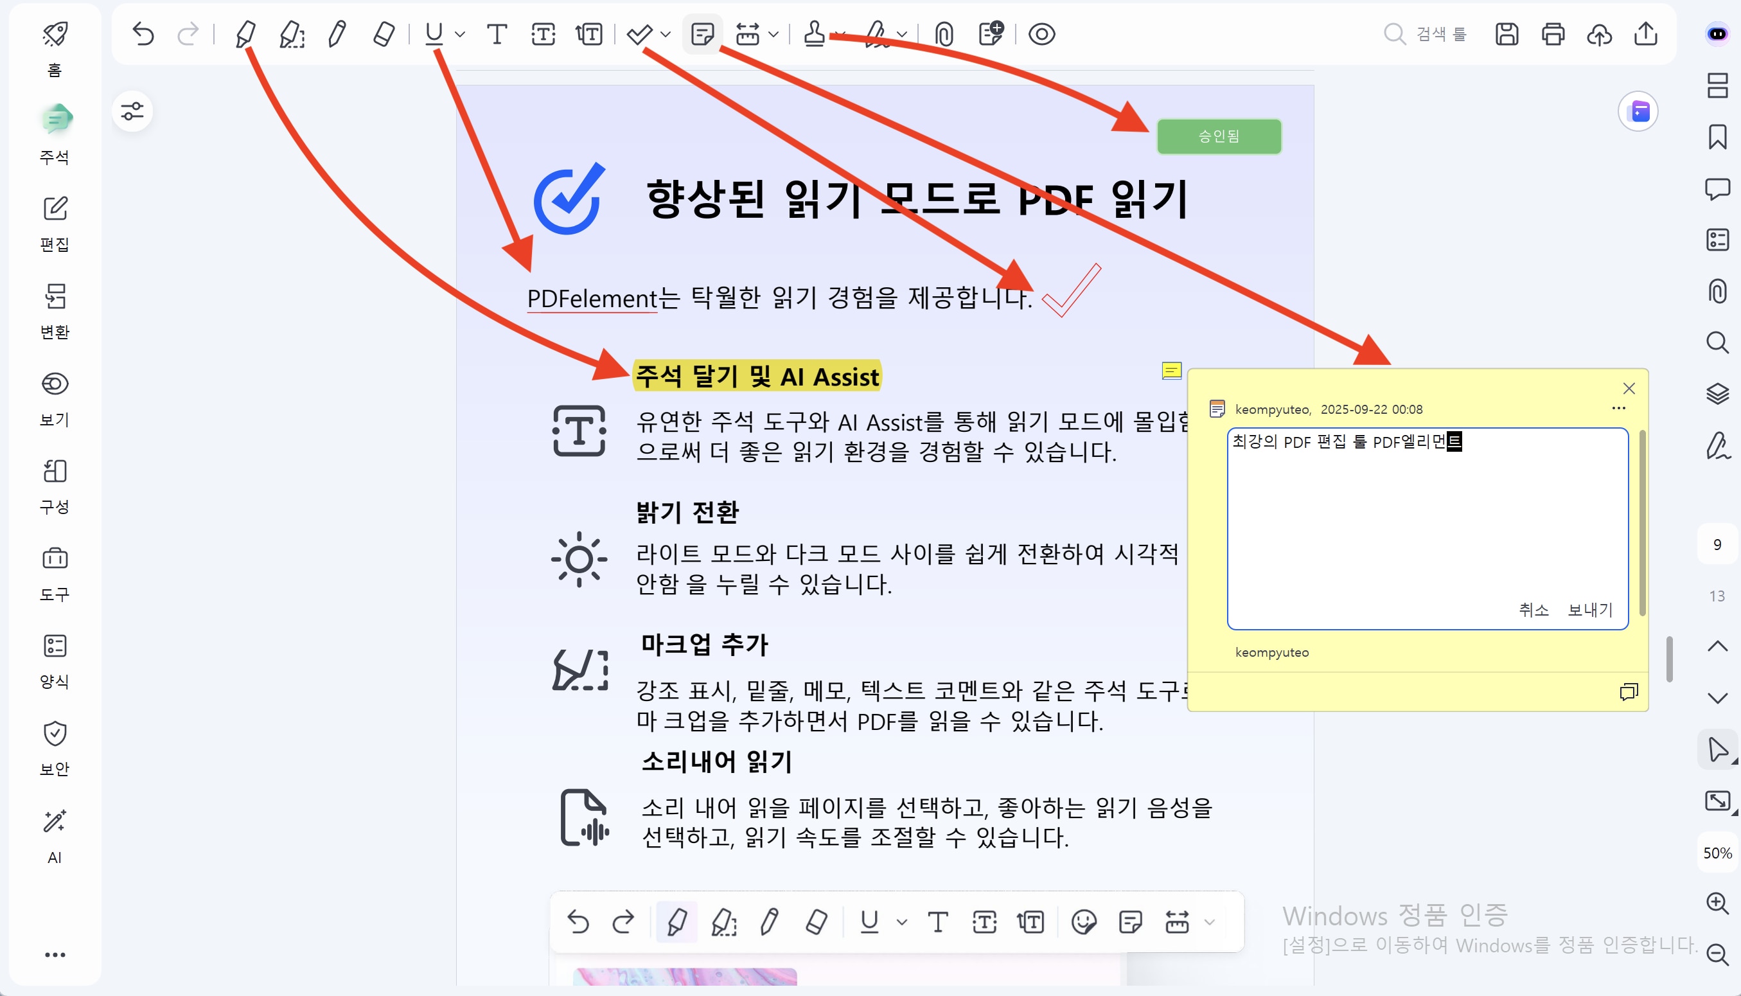Select the highlighter tool in top toolbar

tap(245, 33)
